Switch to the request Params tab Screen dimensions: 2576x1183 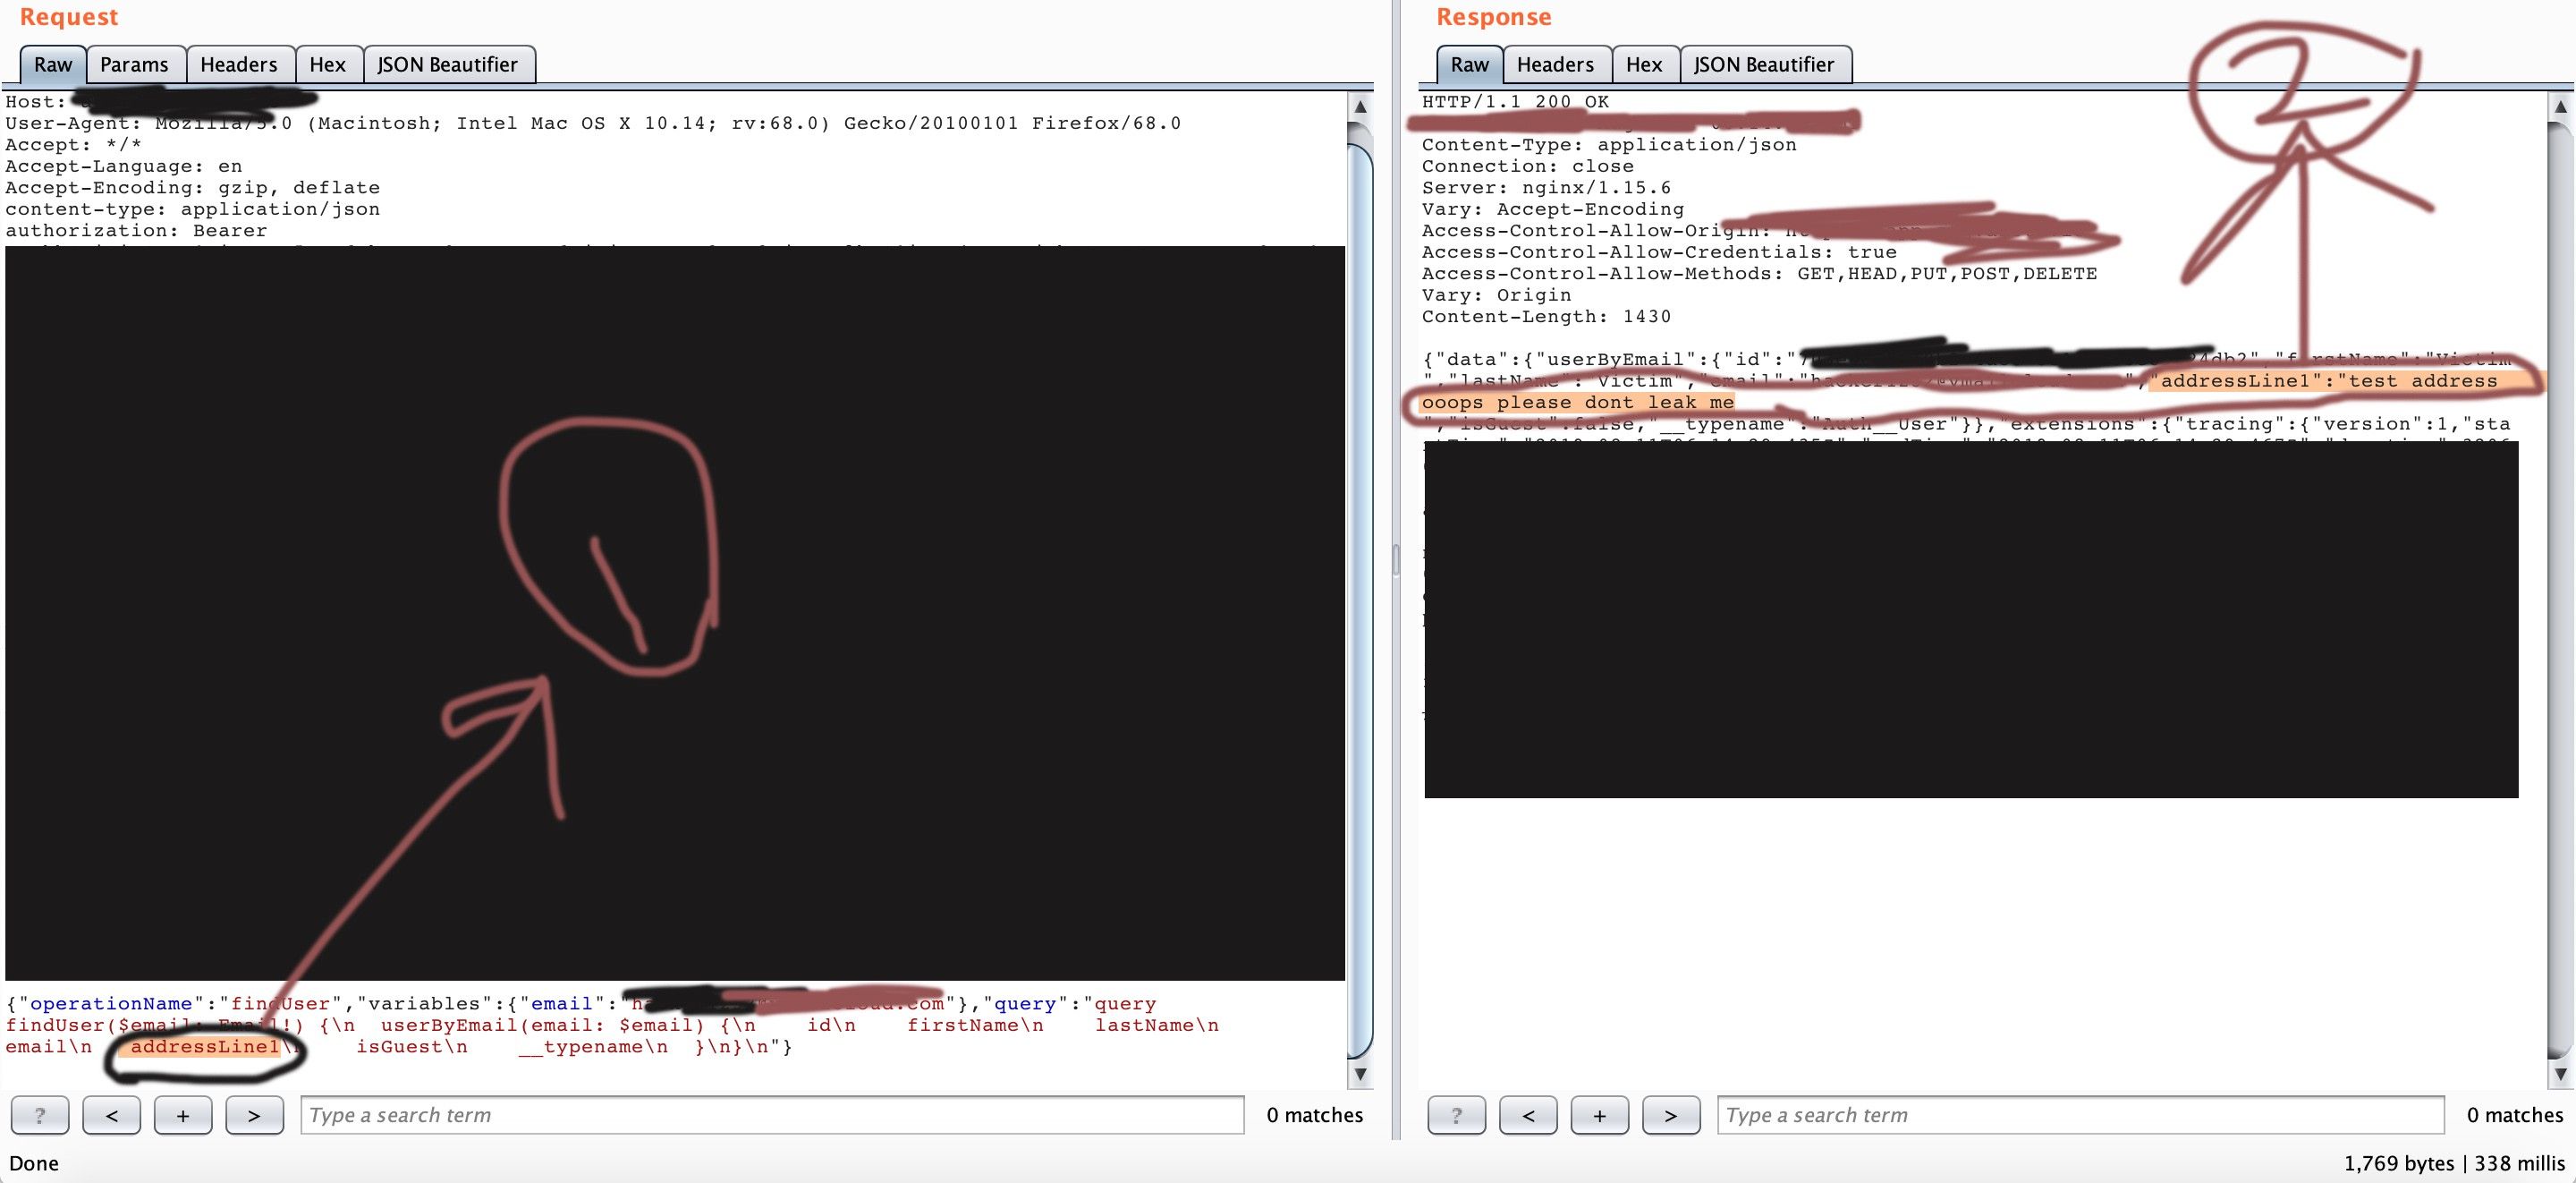point(134,65)
